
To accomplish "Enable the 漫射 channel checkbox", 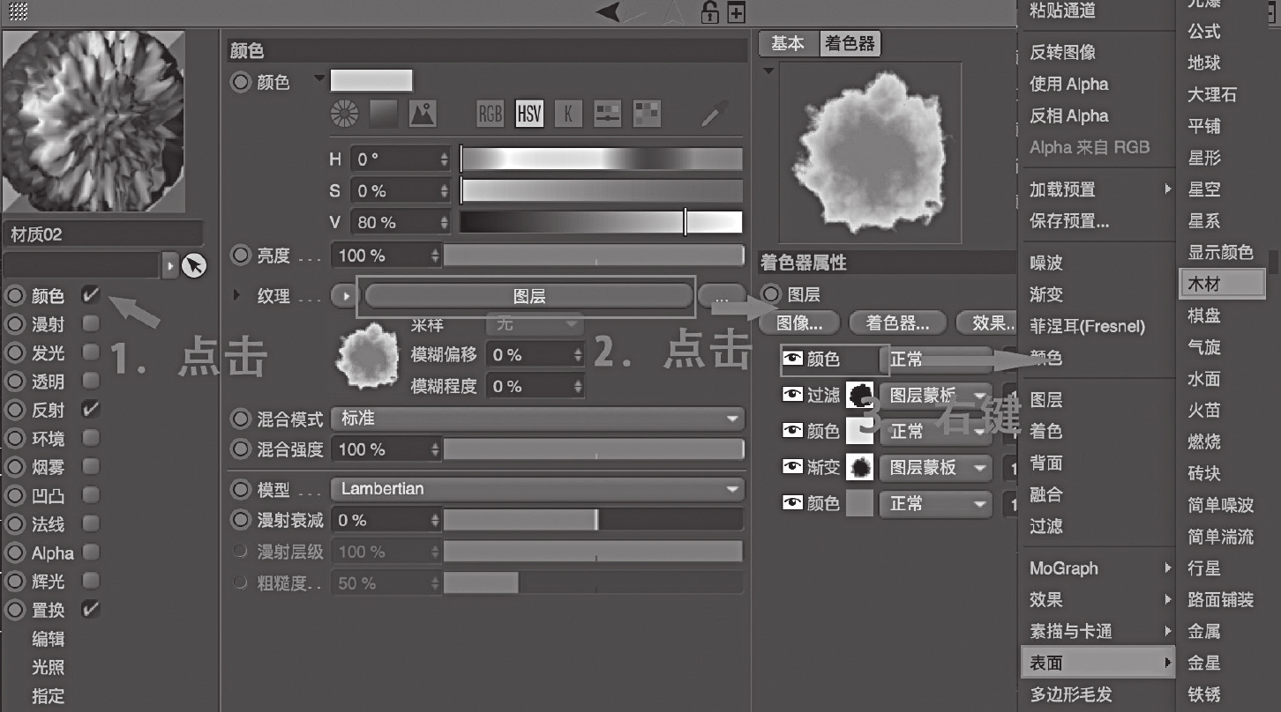I will coord(90,324).
